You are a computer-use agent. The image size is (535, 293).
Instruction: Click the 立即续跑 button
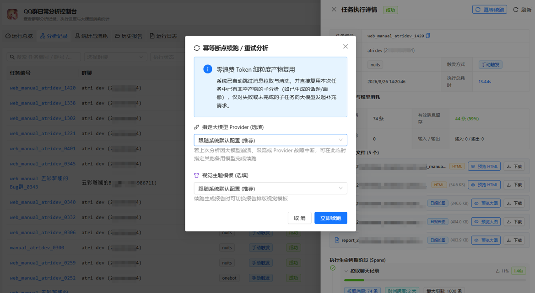pyautogui.click(x=330, y=218)
